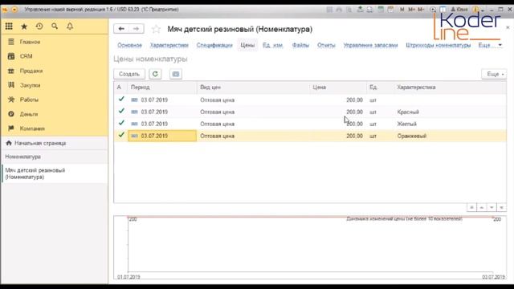This screenshot has height=289, width=514.
Task: Open the Еще actions dropdown above table
Action: click(495, 74)
